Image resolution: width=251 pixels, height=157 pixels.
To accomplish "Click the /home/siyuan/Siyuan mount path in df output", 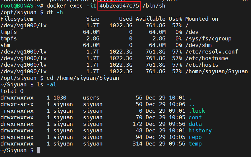I will pos(216,71).
